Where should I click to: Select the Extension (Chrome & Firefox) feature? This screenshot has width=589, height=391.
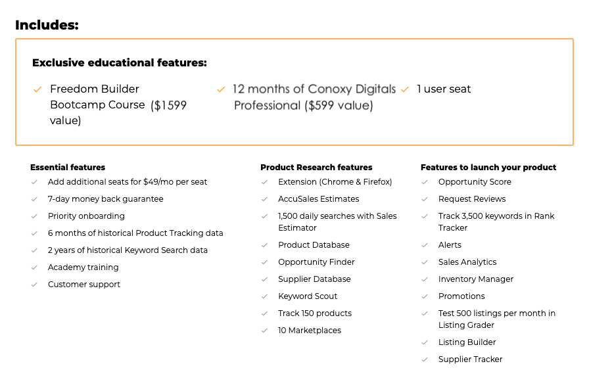click(x=335, y=182)
